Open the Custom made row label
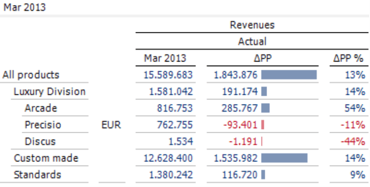The image size is (370, 187). 46,158
